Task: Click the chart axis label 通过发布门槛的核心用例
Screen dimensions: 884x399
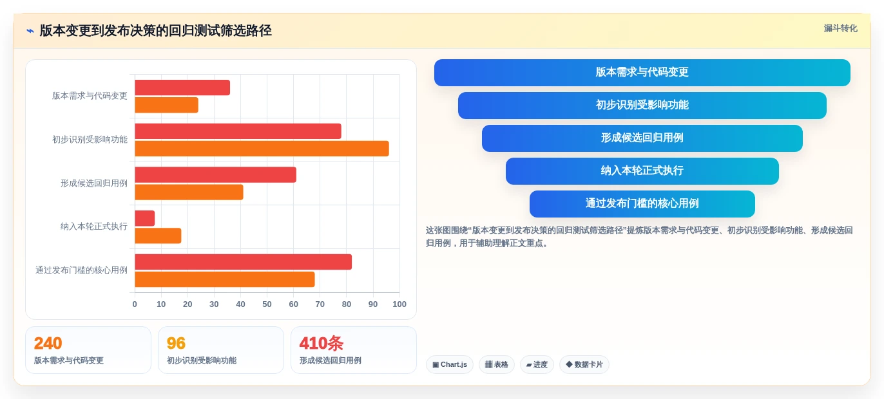Action: pos(81,270)
